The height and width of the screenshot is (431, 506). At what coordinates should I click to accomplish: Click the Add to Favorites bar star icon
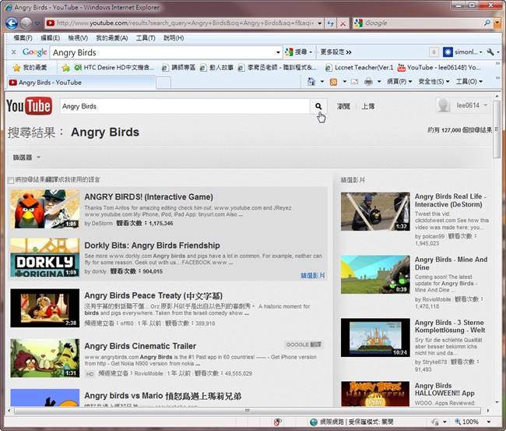tap(66, 68)
